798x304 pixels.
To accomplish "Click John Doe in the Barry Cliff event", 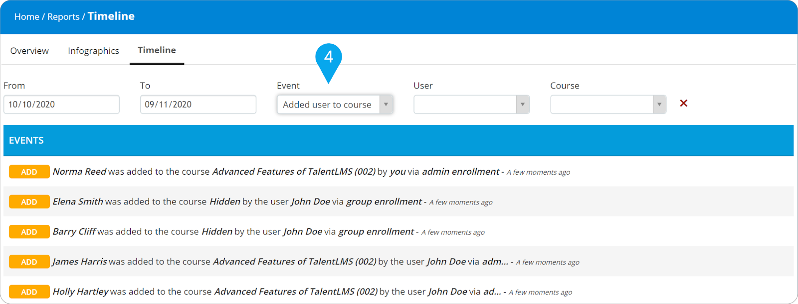I will tap(303, 232).
